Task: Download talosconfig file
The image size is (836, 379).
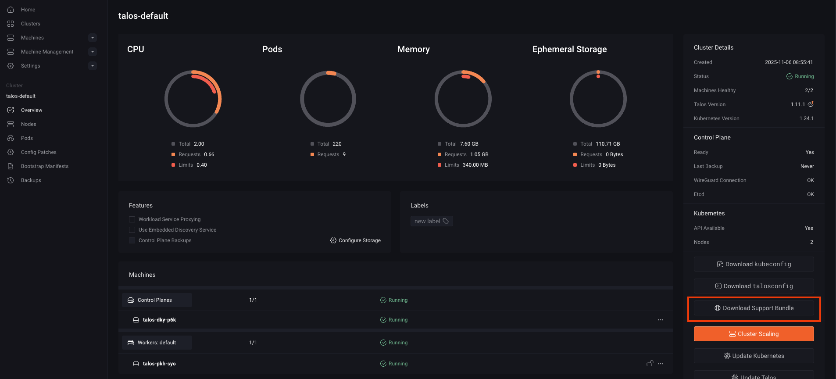Action: pyautogui.click(x=754, y=286)
